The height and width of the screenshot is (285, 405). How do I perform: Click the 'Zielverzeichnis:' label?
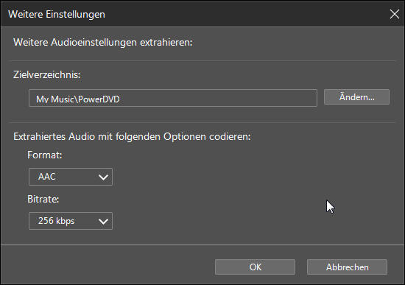(x=46, y=74)
